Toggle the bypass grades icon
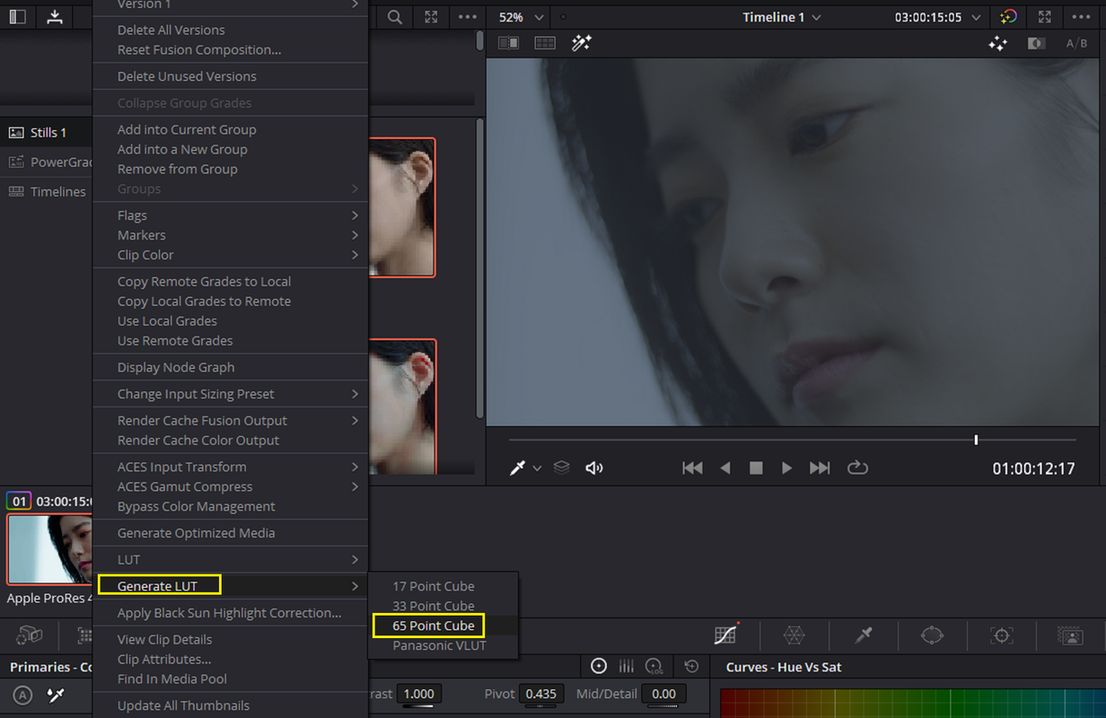 point(1037,43)
